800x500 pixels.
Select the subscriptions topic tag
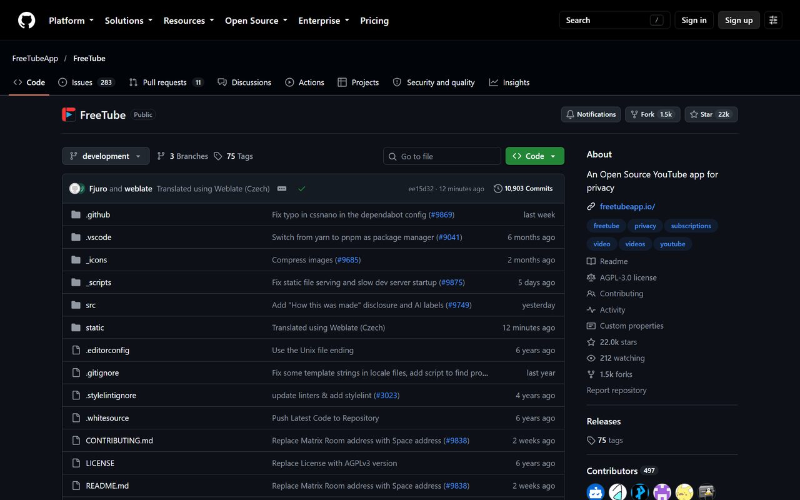tap(691, 226)
